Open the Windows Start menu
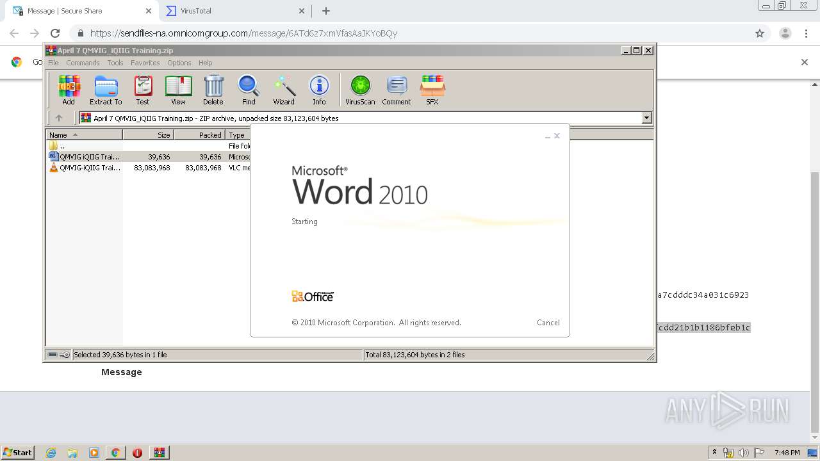Viewport: 820px width, 461px height. (x=17, y=452)
